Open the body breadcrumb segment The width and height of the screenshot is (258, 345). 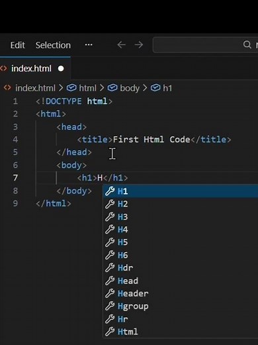[130, 88]
